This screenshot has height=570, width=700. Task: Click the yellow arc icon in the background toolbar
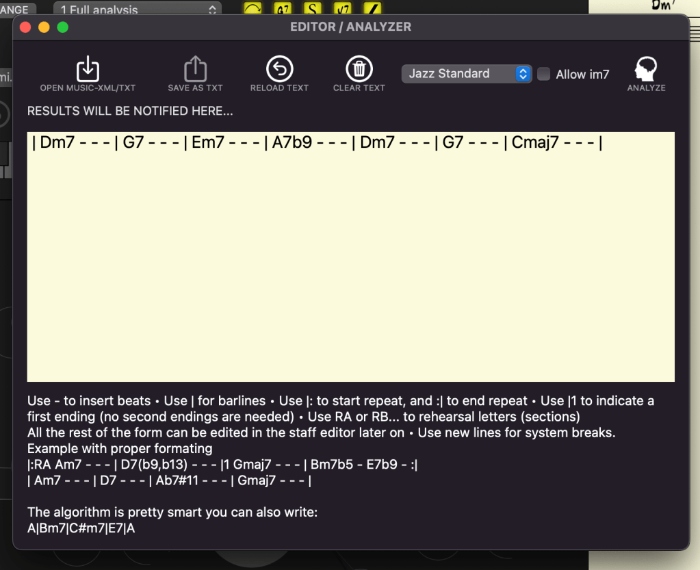pos(252,9)
